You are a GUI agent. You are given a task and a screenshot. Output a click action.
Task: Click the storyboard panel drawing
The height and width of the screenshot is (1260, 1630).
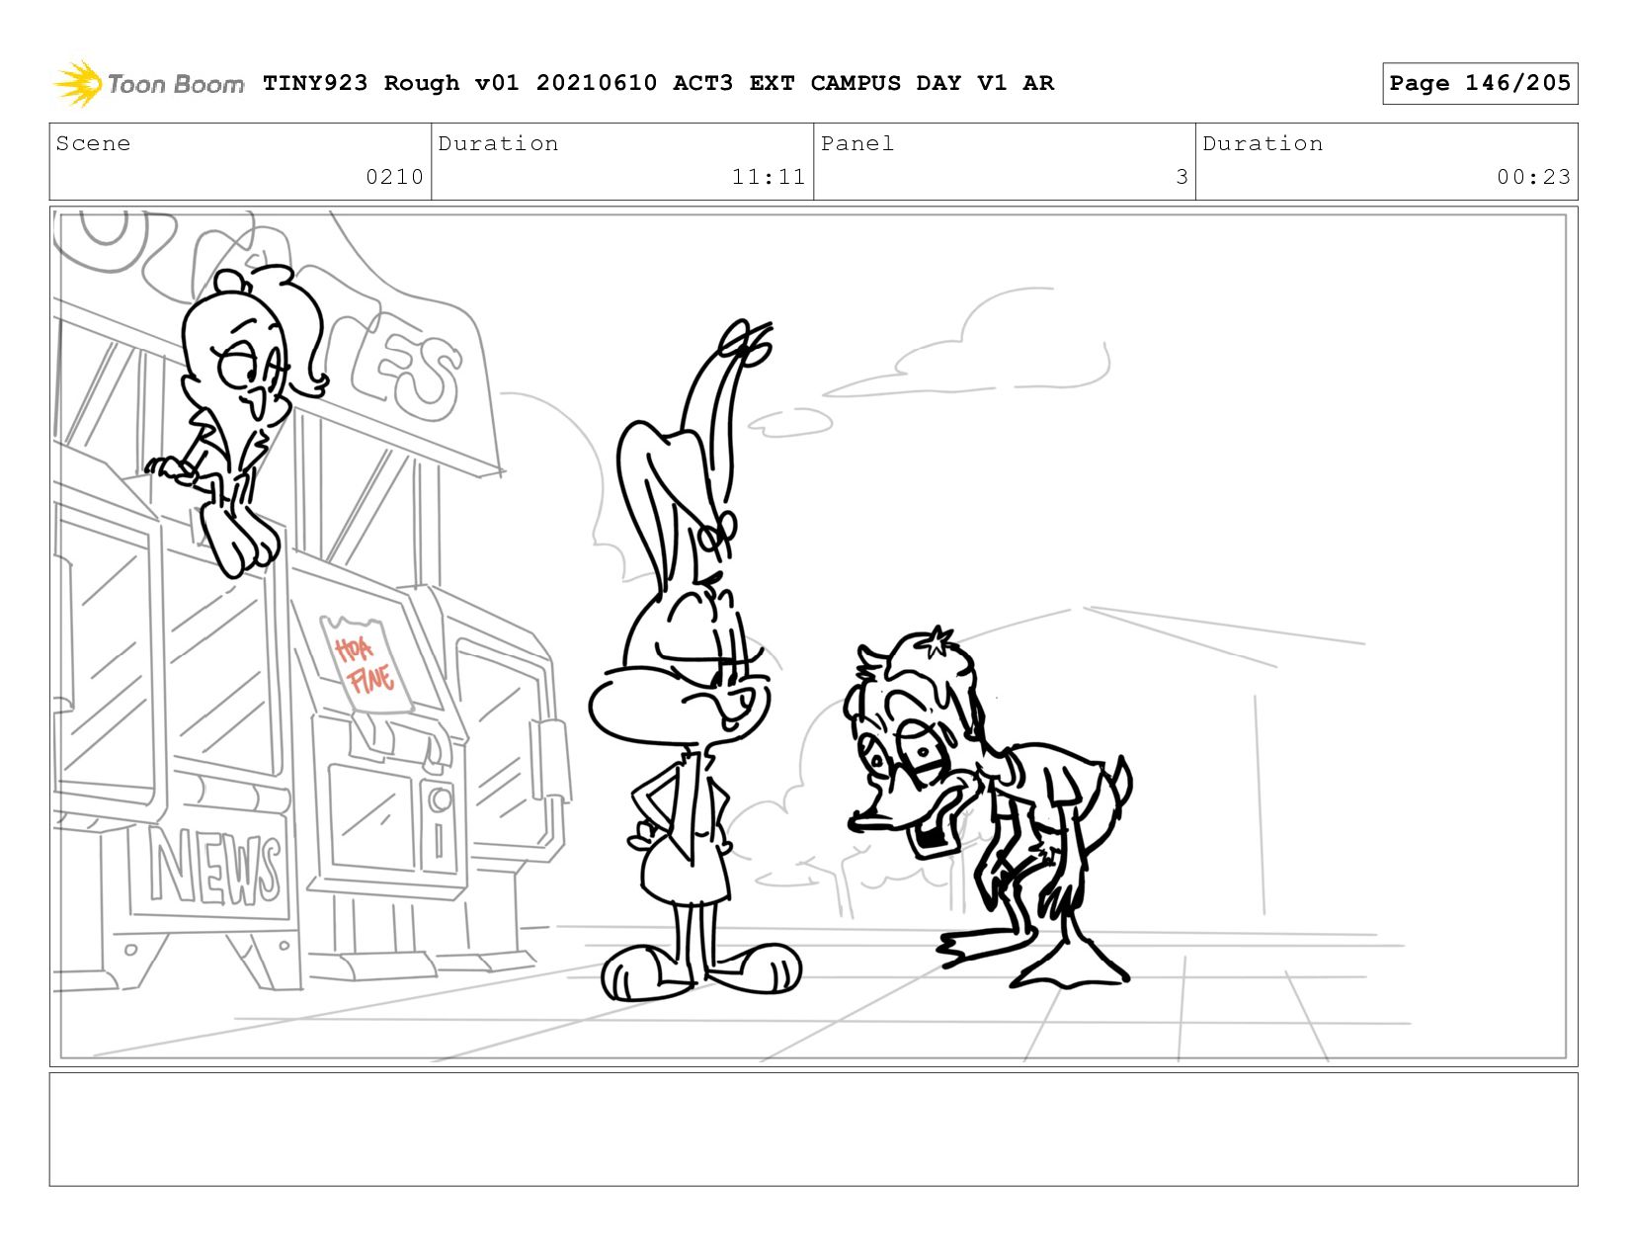[x=813, y=636]
